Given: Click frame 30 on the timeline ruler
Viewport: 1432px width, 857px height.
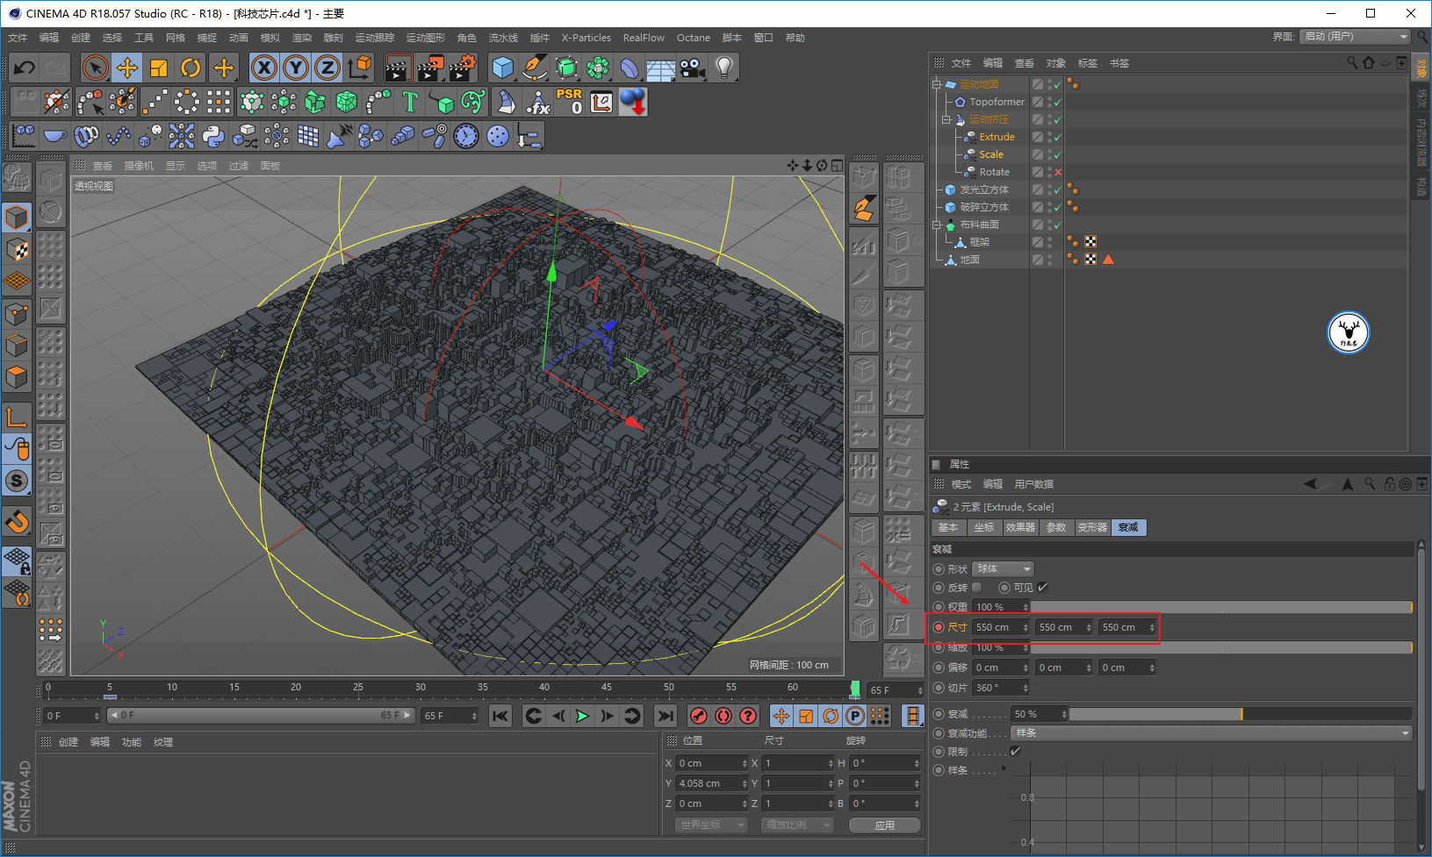Looking at the screenshot, I should (x=421, y=688).
